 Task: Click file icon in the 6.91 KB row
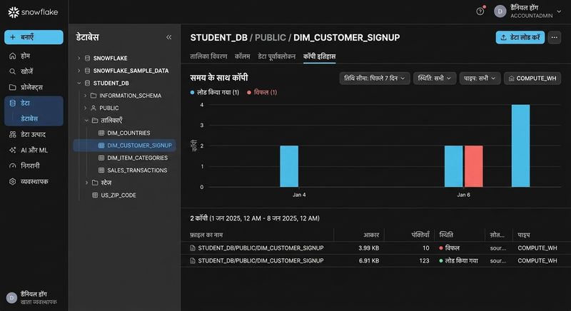tap(193, 261)
